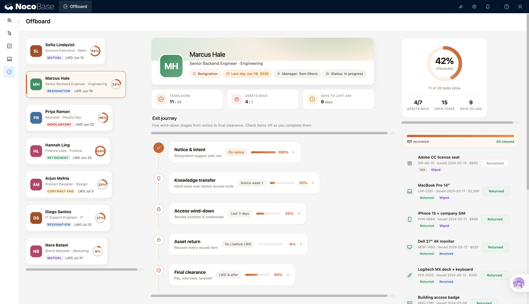Image resolution: width=529 pixels, height=304 pixels.
Task: Click the Knowledge transfer lightbulb stage marker
Action: [x=159, y=178]
